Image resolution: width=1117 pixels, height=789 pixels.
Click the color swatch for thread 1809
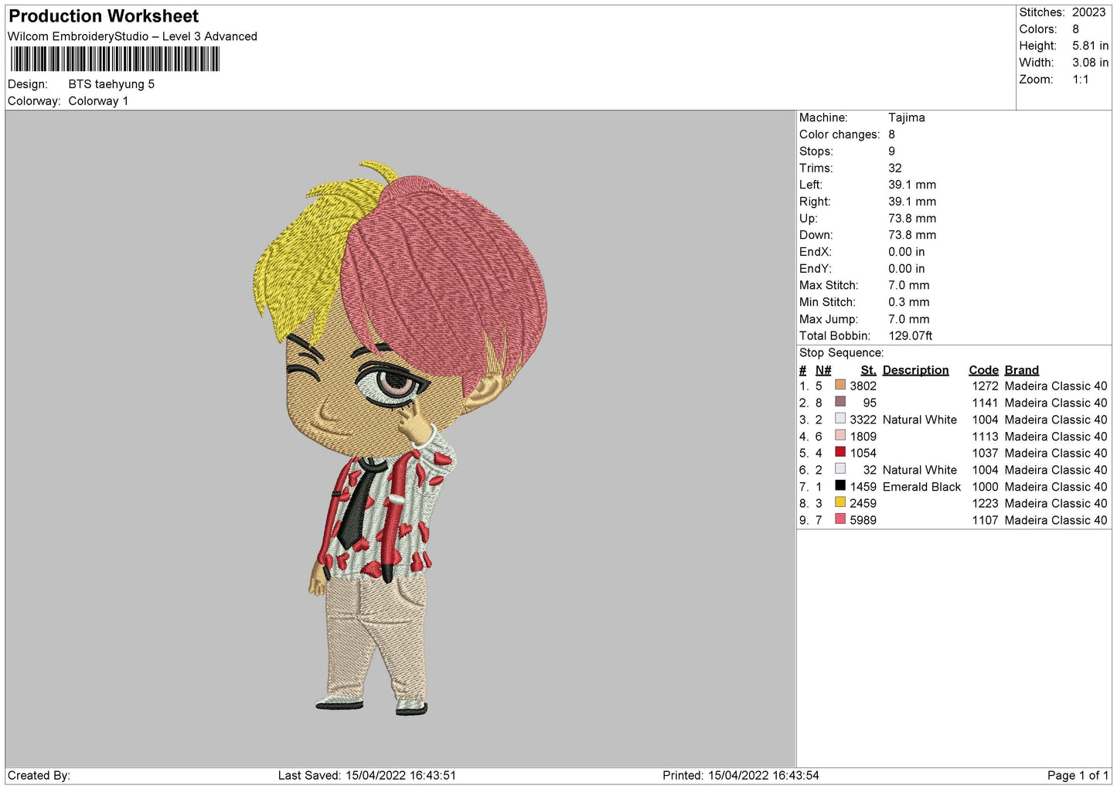839,435
